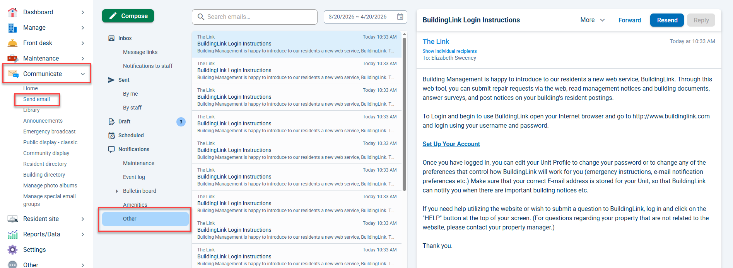Open Announcements menu item
The image size is (733, 268).
[x=43, y=121]
